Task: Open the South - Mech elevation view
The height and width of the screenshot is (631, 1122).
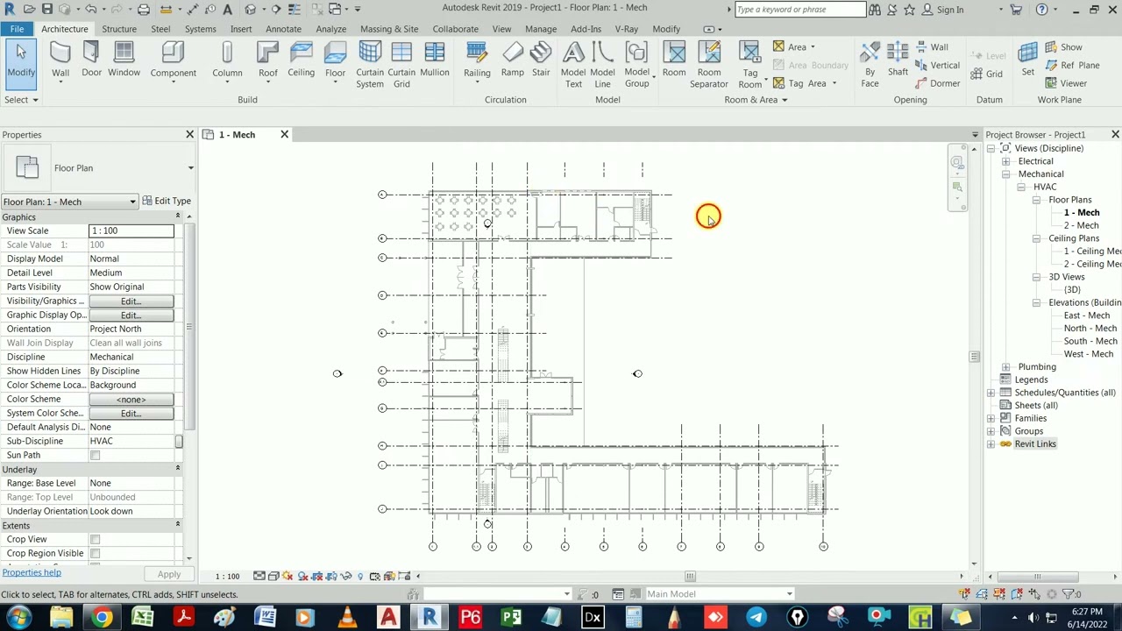Action: (1090, 342)
